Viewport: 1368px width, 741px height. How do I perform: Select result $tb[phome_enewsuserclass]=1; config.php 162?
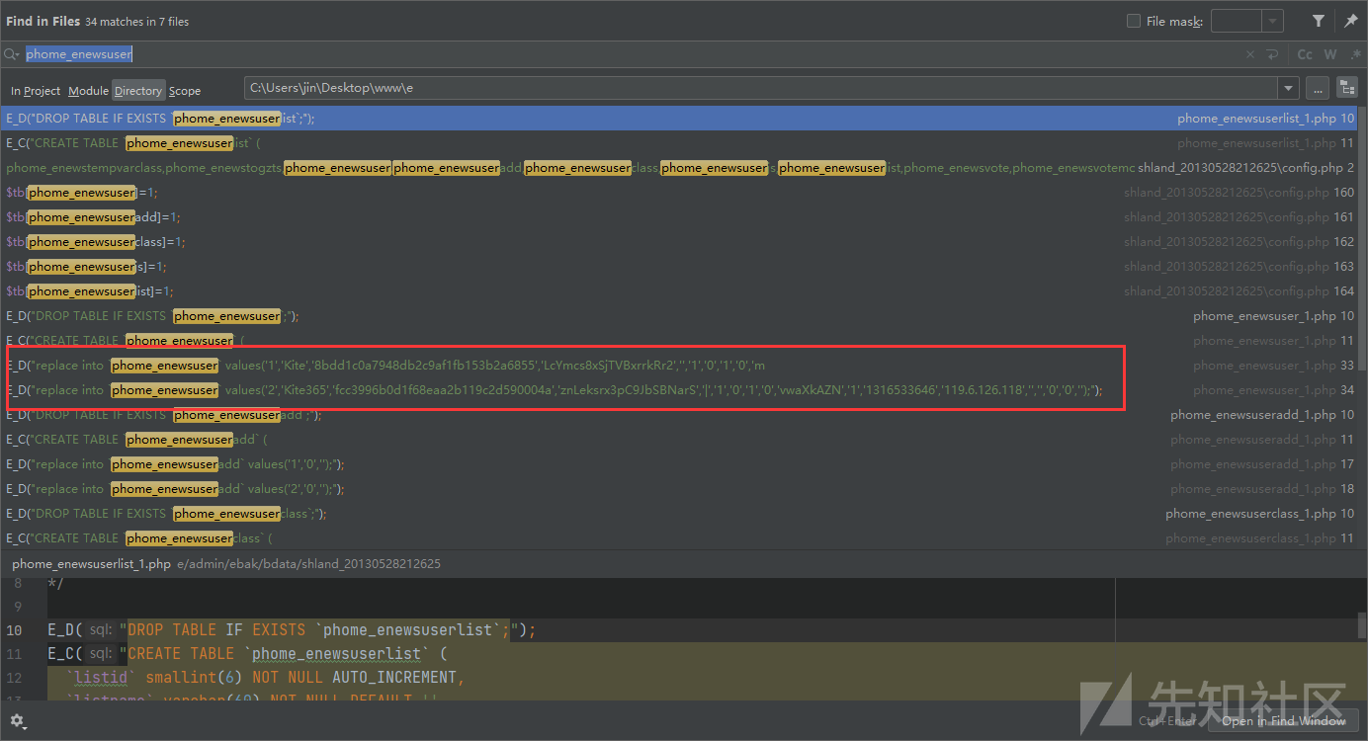pyautogui.click(x=679, y=242)
